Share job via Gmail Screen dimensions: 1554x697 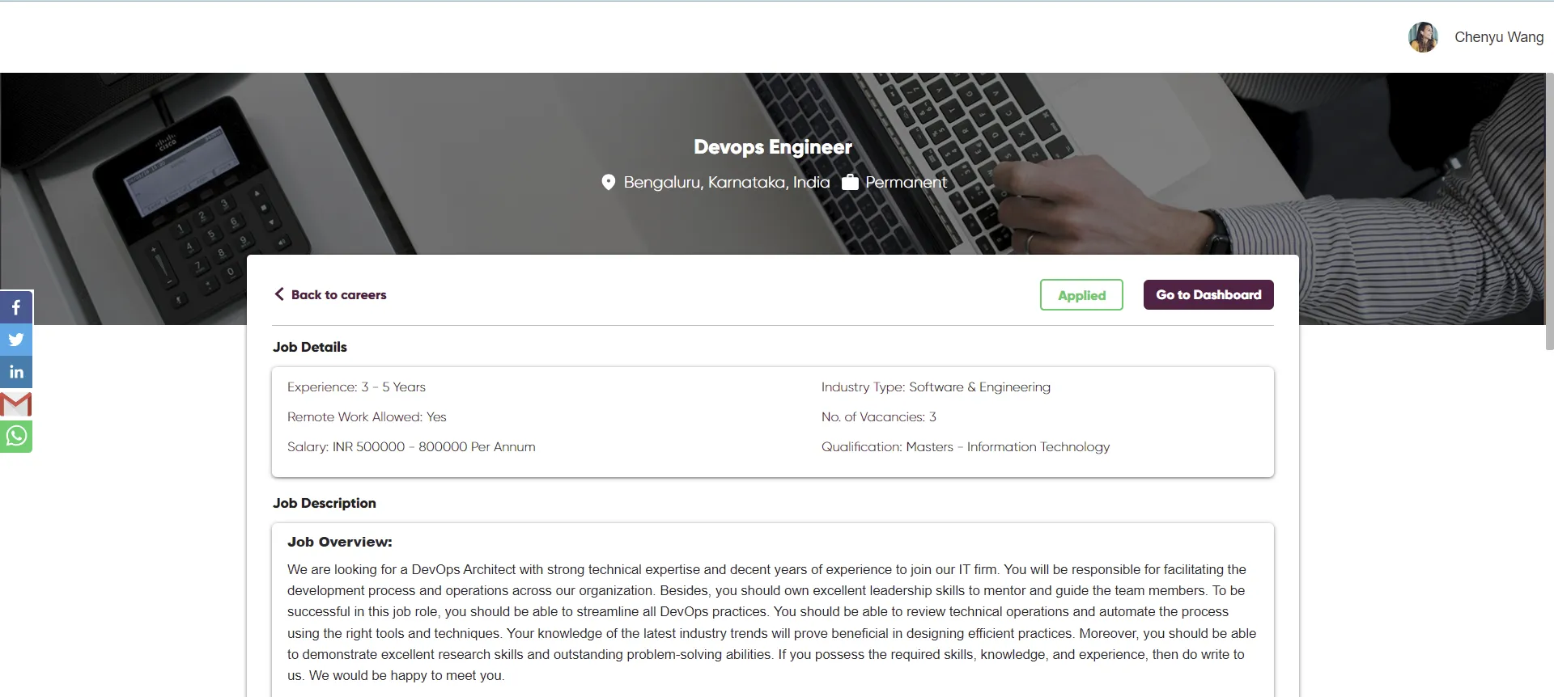pos(16,404)
